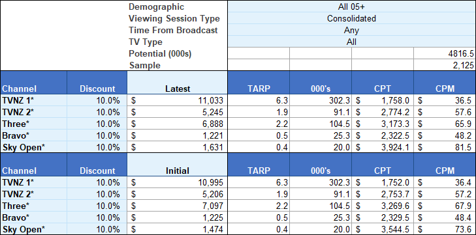Select the CPM value 57.2
The height and width of the screenshot is (235, 476).
pyautogui.click(x=445, y=194)
